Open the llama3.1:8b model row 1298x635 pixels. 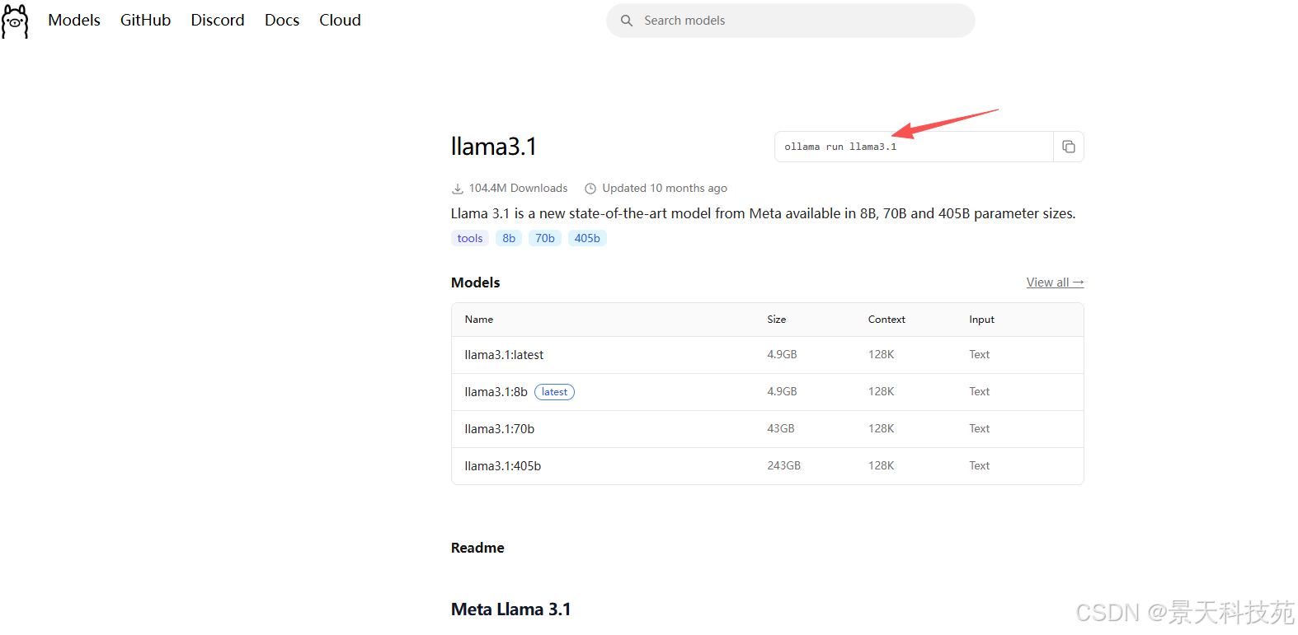(767, 392)
